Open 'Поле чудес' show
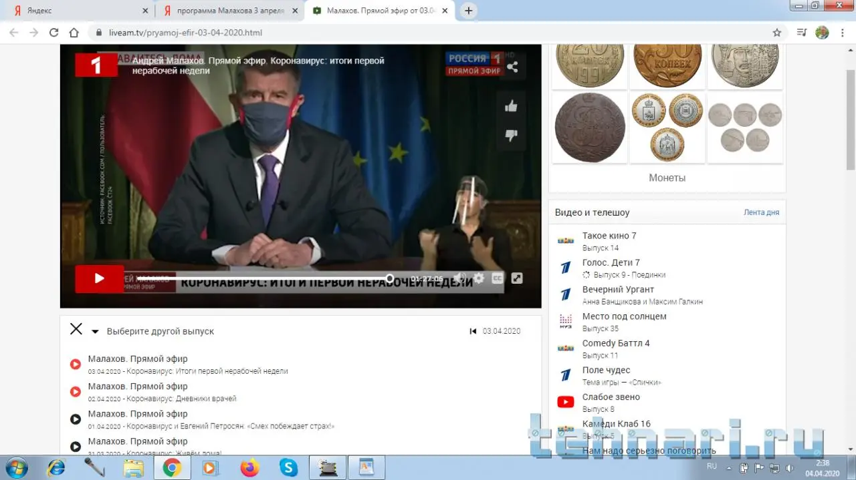 606,370
